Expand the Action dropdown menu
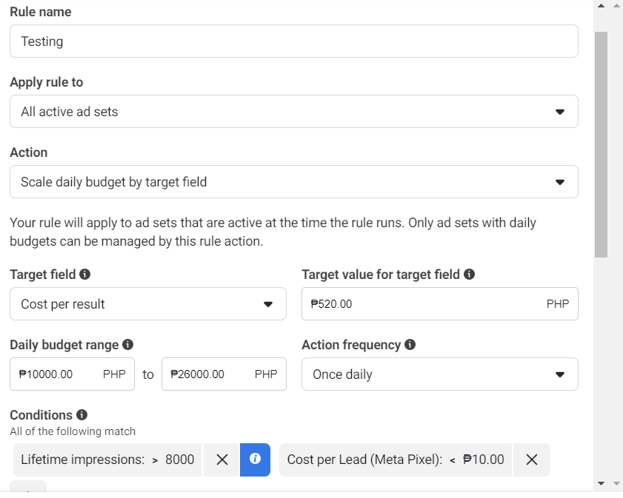 (294, 182)
